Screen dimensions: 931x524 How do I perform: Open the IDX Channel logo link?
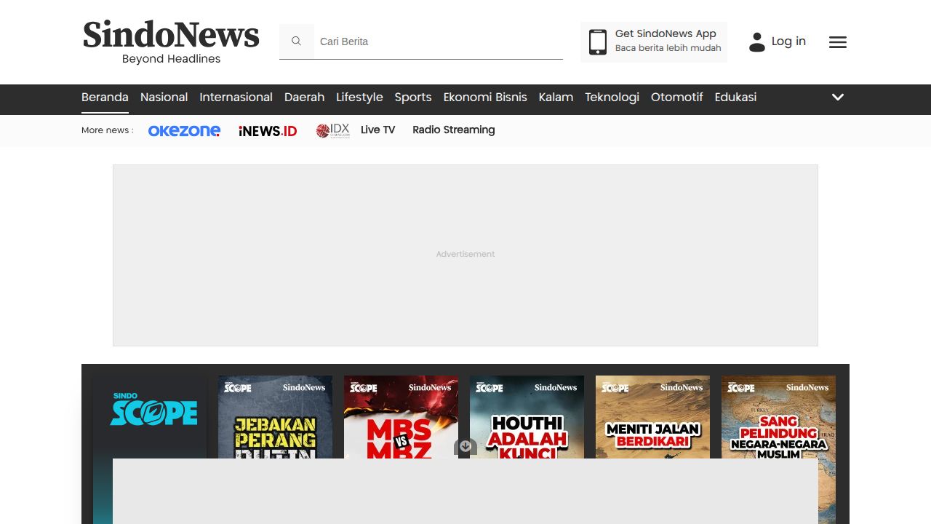(x=333, y=131)
